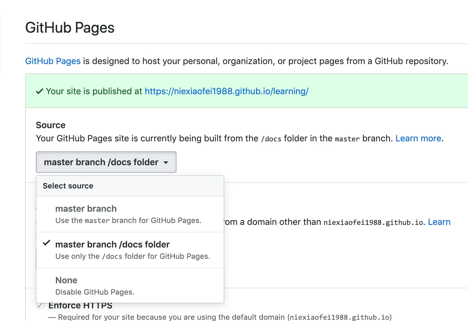Select the master branch source option
Screen dimensions: 468x321
coord(130,215)
